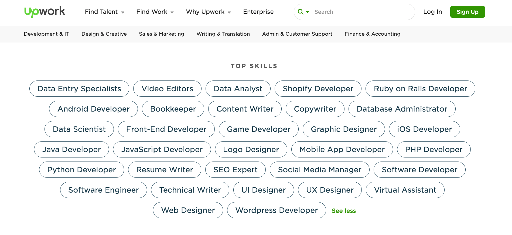The width and height of the screenshot is (512, 235).
Task: Open Mobile App Developer skill
Action: coord(342,149)
